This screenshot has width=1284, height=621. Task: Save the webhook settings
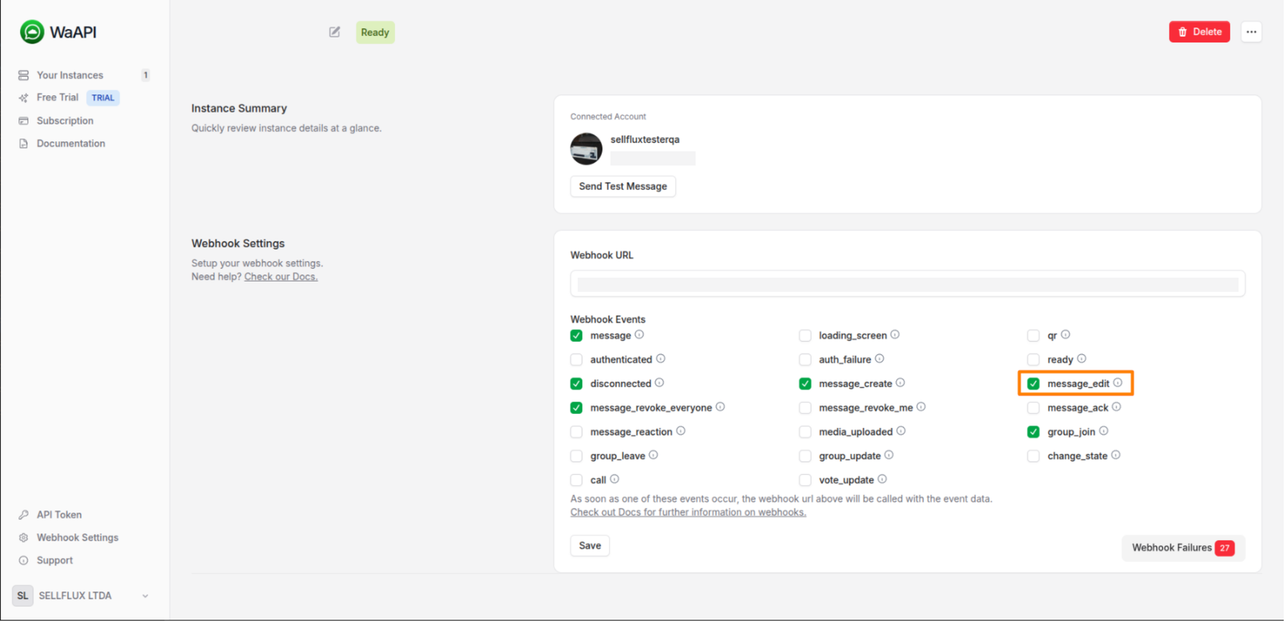tap(590, 545)
